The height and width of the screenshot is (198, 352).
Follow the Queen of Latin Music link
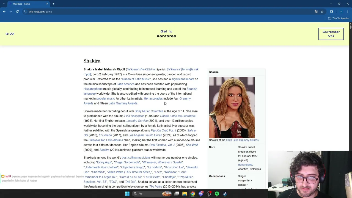pos(136,79)
